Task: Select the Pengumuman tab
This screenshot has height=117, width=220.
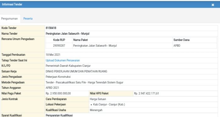Action: tap(9, 19)
